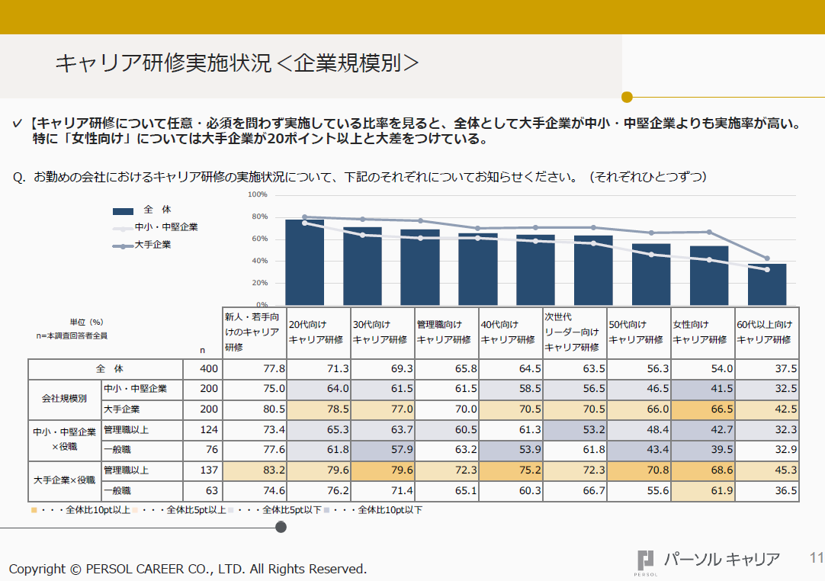Click the 100% axis label
This screenshot has height=581, width=825.
click(x=257, y=195)
